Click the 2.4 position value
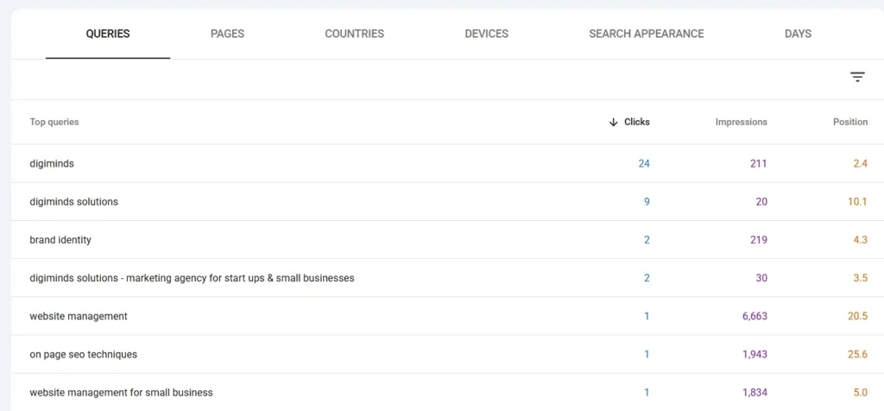 pyautogui.click(x=861, y=163)
